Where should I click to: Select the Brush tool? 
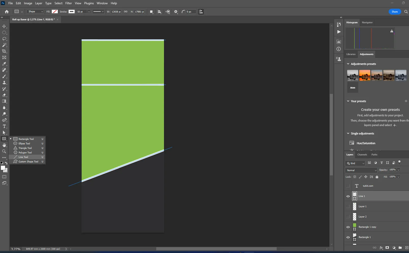point(4,76)
